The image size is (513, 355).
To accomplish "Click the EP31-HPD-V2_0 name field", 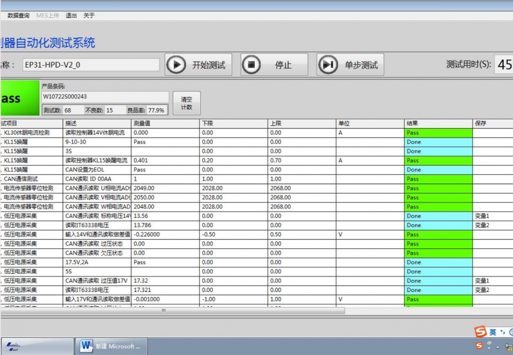I will tap(90, 65).
